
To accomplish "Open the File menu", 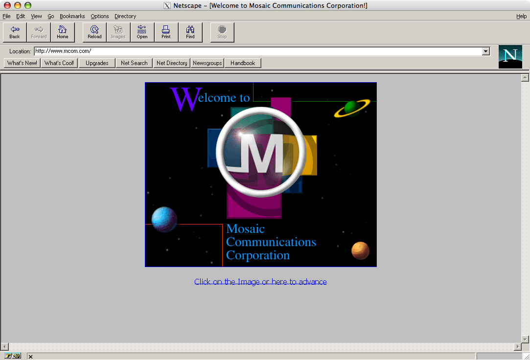I will 6,16.
